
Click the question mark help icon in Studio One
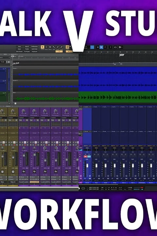[x=110, y=47]
